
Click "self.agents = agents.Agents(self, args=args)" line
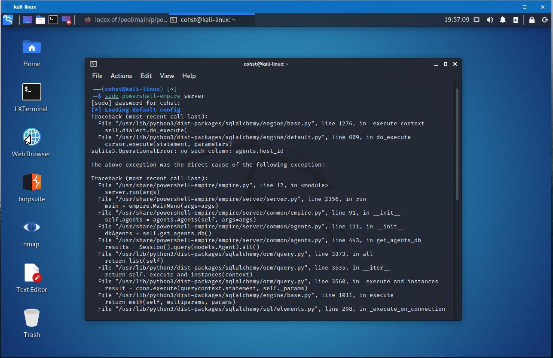pyautogui.click(x=180, y=219)
